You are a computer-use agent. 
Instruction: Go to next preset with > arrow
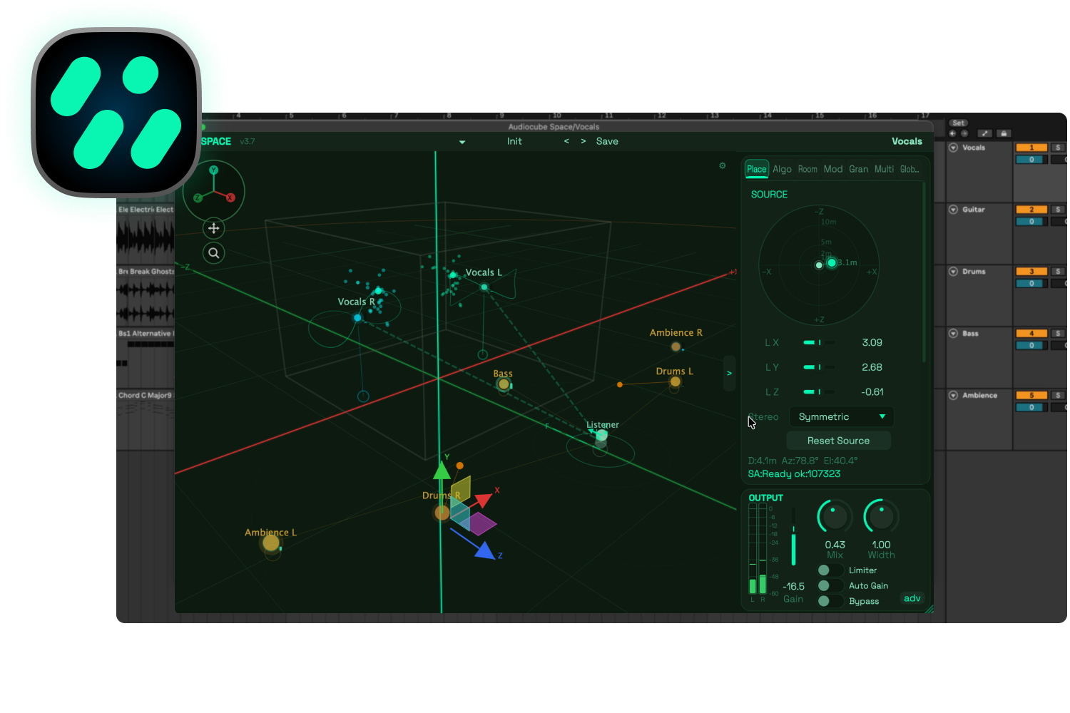[584, 141]
